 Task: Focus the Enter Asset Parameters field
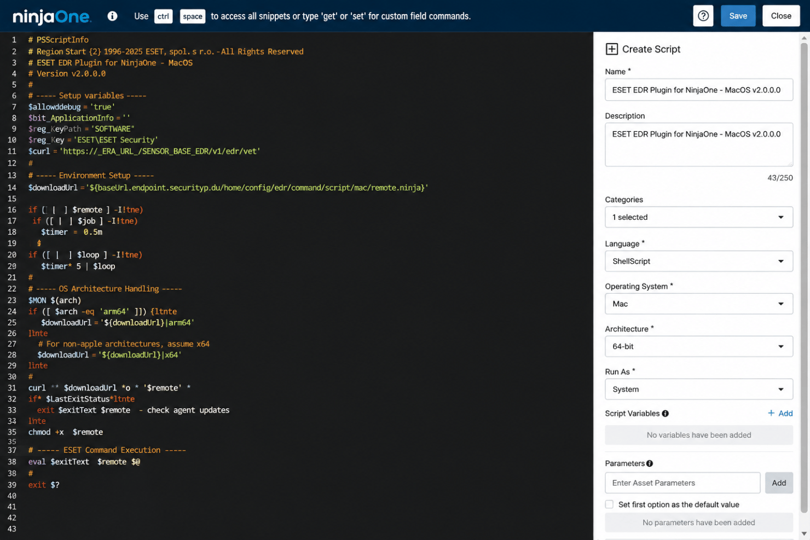tap(682, 483)
